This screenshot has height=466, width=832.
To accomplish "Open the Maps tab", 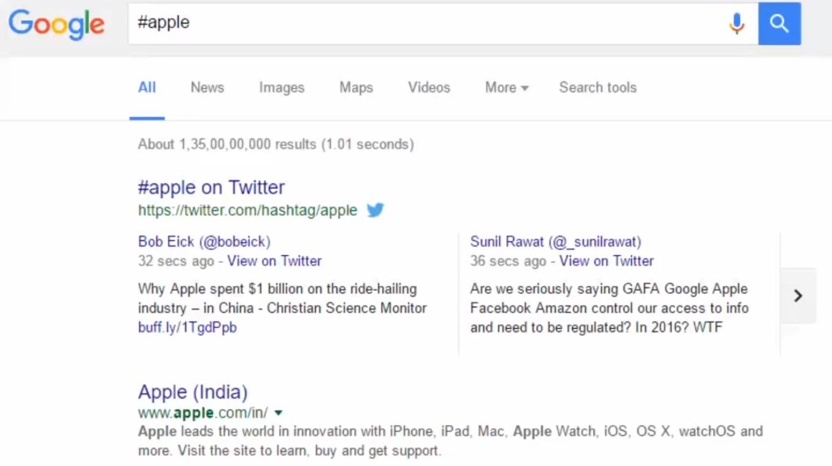I will pyautogui.click(x=356, y=88).
